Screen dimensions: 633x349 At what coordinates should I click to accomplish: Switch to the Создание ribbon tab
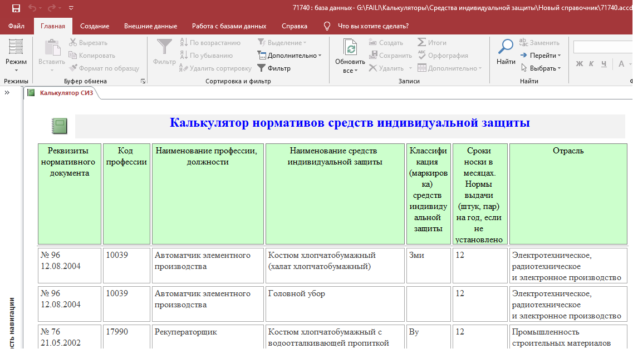point(95,26)
